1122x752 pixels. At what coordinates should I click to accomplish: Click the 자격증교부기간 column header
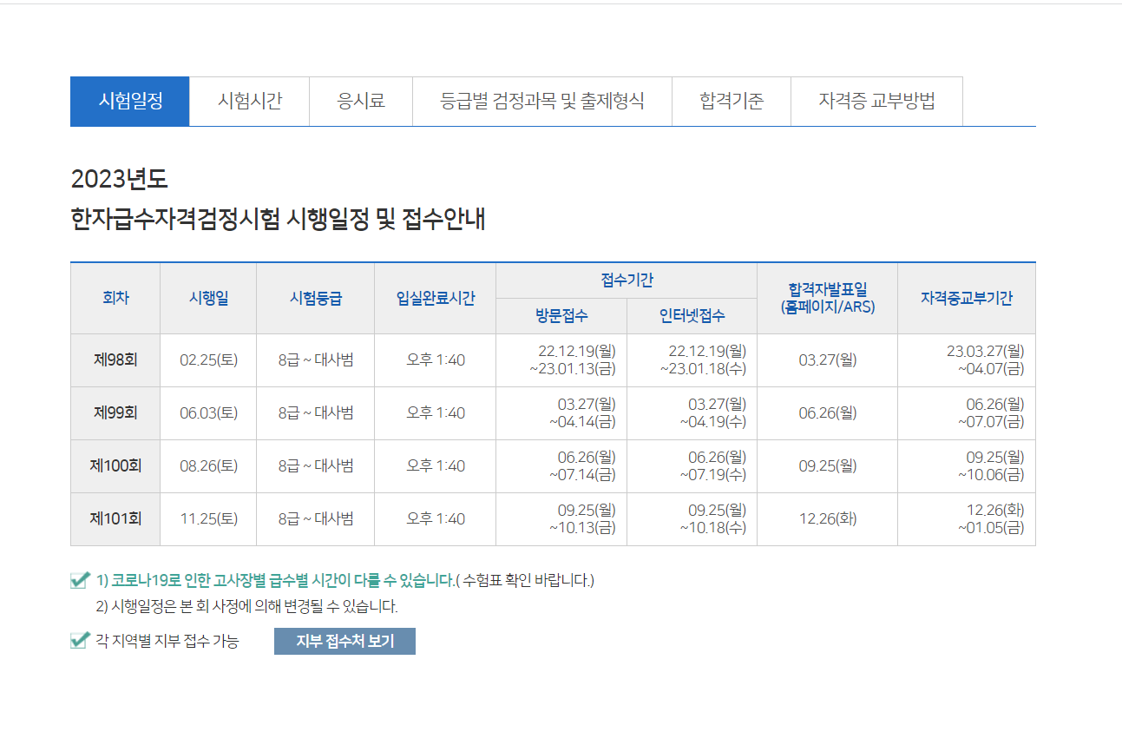coord(966,298)
